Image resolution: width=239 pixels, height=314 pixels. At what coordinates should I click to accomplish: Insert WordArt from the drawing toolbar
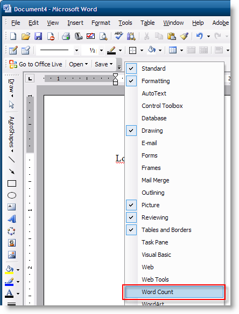[12, 219]
